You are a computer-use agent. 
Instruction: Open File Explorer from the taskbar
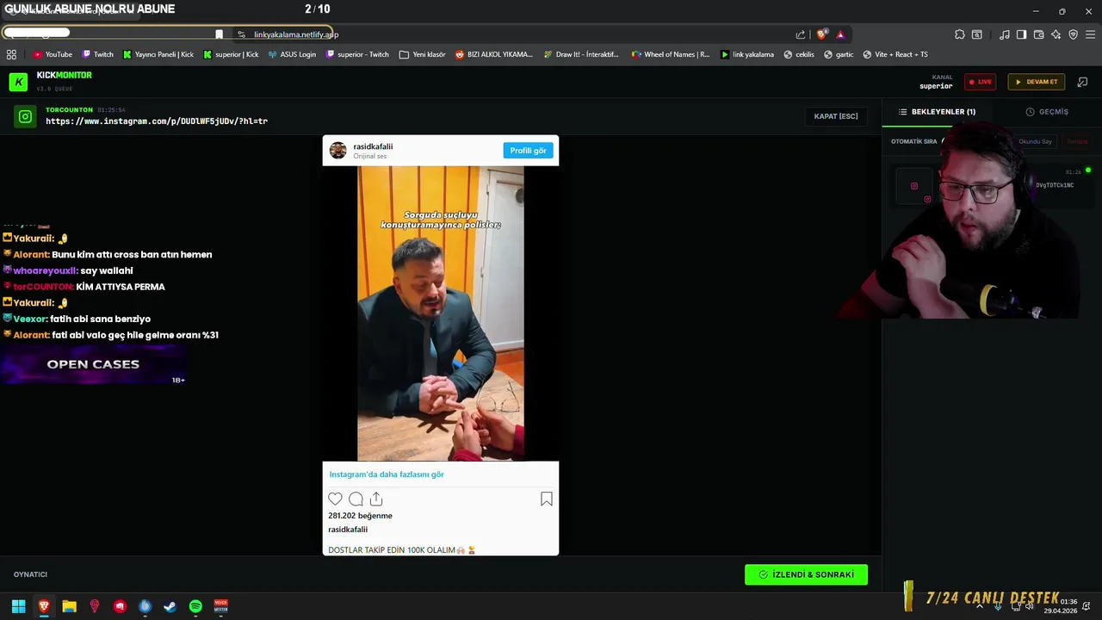coord(69,606)
